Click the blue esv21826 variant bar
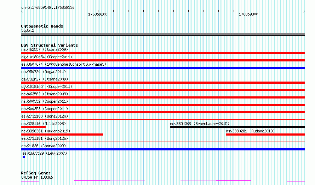Screen dimensions: 315x185 tap(163, 149)
